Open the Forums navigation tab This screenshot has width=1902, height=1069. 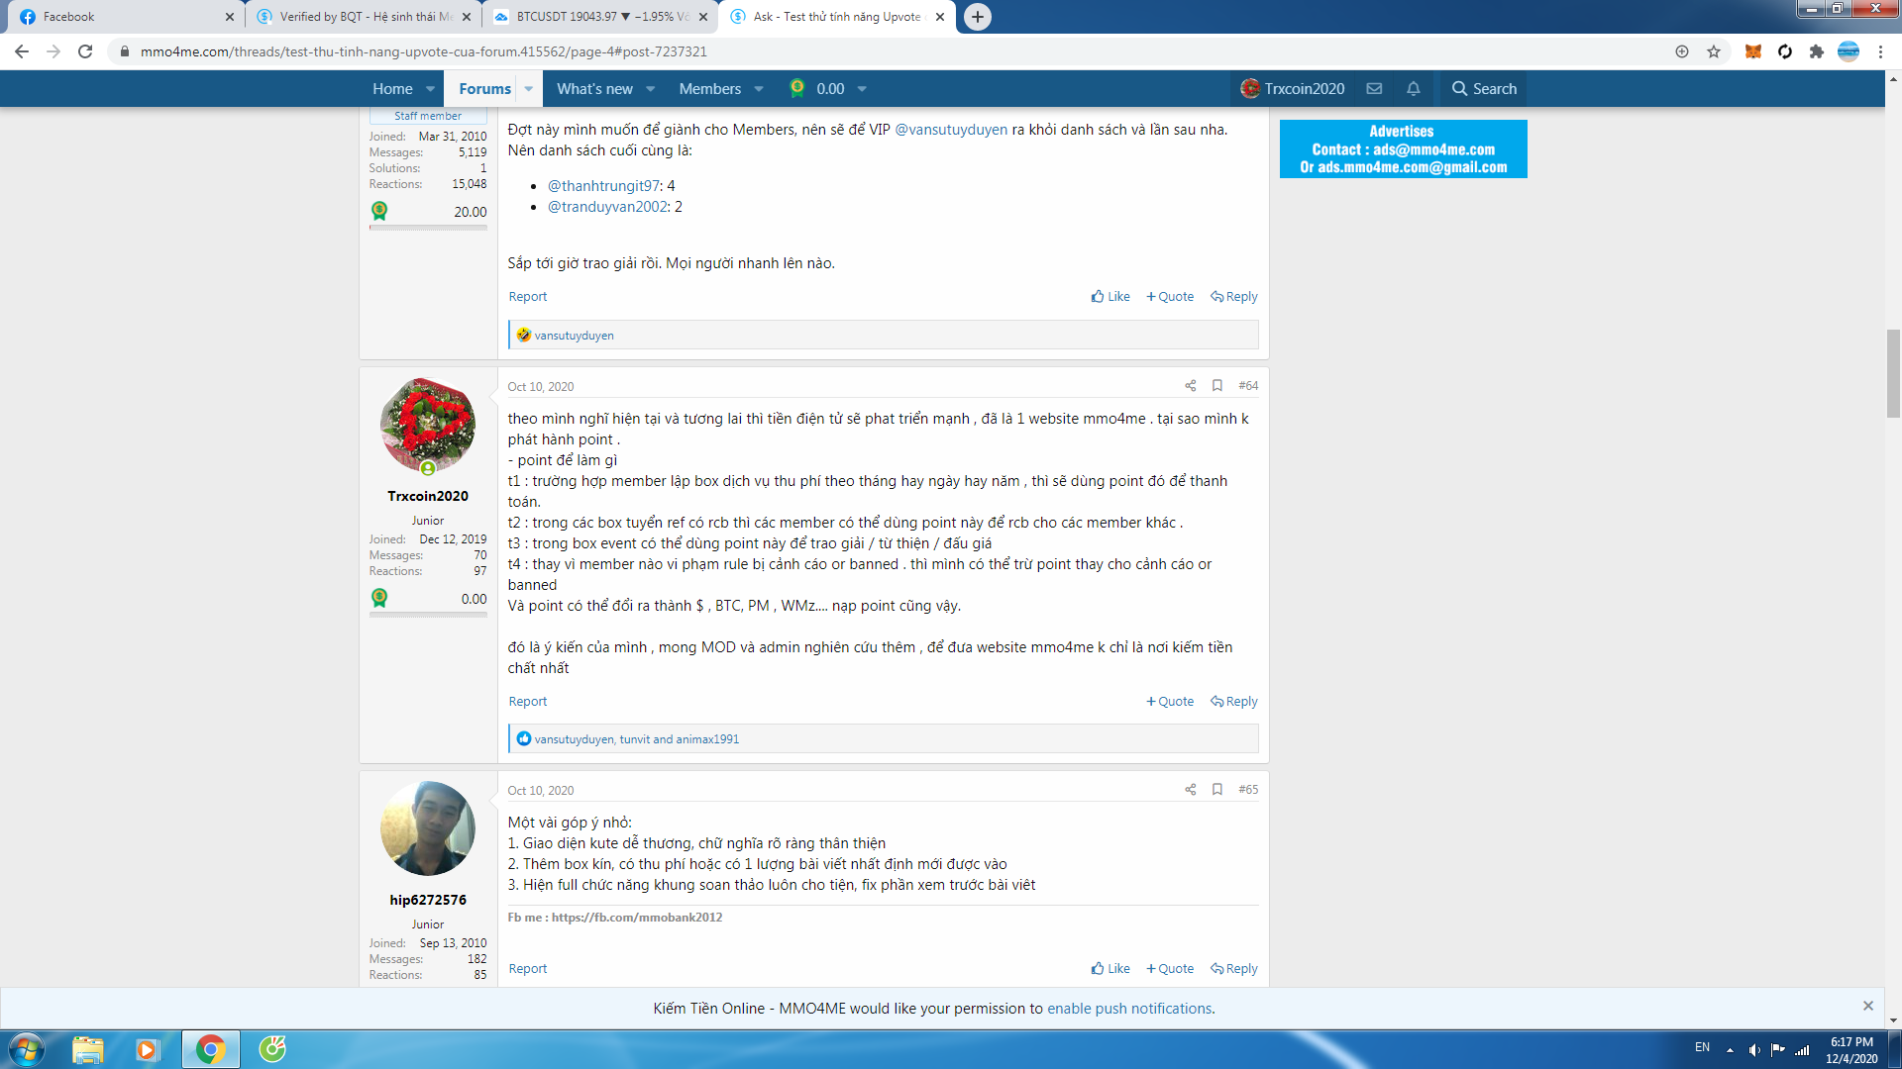tap(484, 89)
